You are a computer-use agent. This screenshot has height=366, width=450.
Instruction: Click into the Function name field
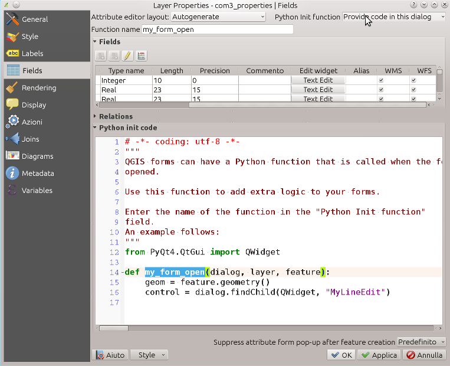218,30
